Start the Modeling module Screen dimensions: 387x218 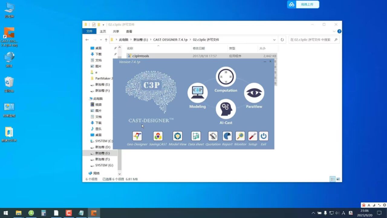pyautogui.click(x=197, y=93)
